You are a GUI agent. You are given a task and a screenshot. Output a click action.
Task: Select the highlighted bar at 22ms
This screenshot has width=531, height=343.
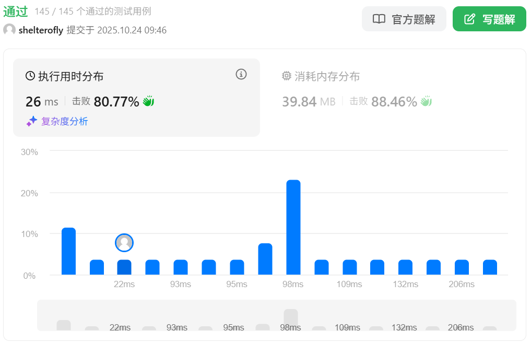(124, 267)
